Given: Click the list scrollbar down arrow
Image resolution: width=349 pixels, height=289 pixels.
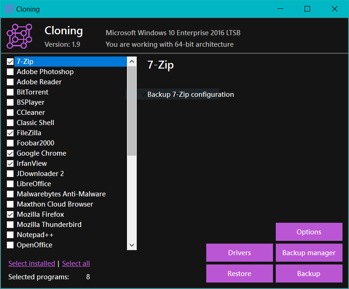Looking at the screenshot, I should click(132, 245).
